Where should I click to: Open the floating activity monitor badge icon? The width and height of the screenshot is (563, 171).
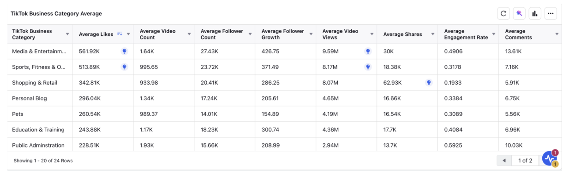point(549,159)
